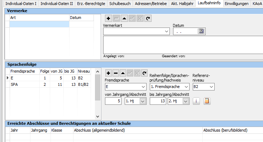
Task: Click the info 'i' button in Sprachenfolge
Action: click(x=196, y=101)
